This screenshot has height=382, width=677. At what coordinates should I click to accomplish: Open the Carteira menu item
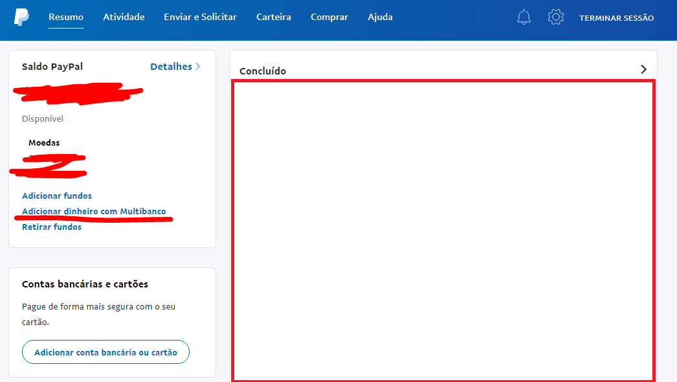click(x=273, y=17)
